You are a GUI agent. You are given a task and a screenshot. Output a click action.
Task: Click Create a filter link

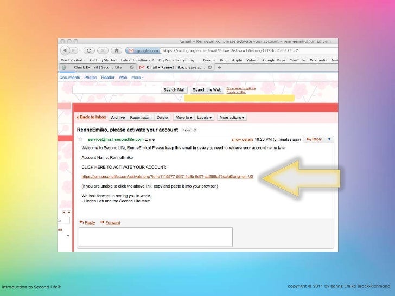pyautogui.click(x=236, y=92)
